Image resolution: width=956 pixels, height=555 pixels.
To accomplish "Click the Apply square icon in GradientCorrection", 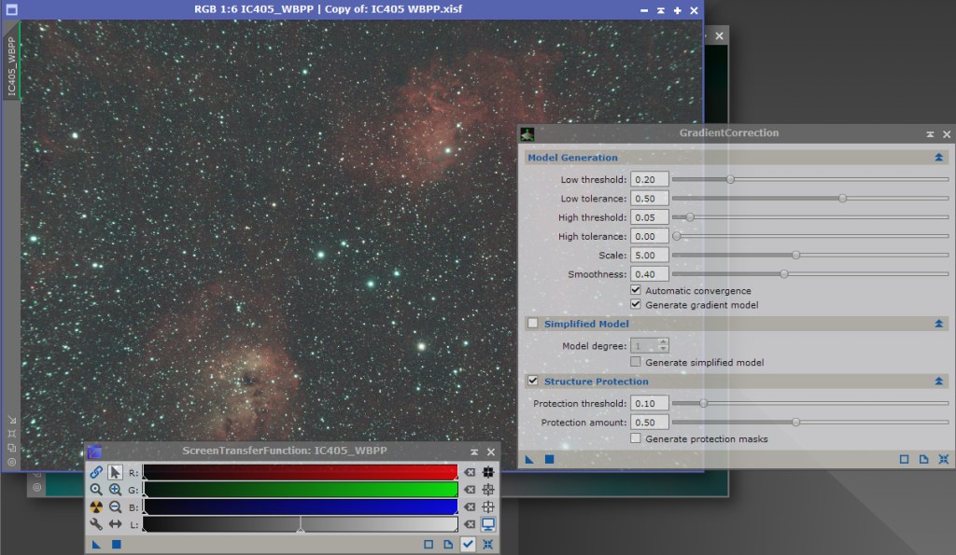I will (x=550, y=459).
